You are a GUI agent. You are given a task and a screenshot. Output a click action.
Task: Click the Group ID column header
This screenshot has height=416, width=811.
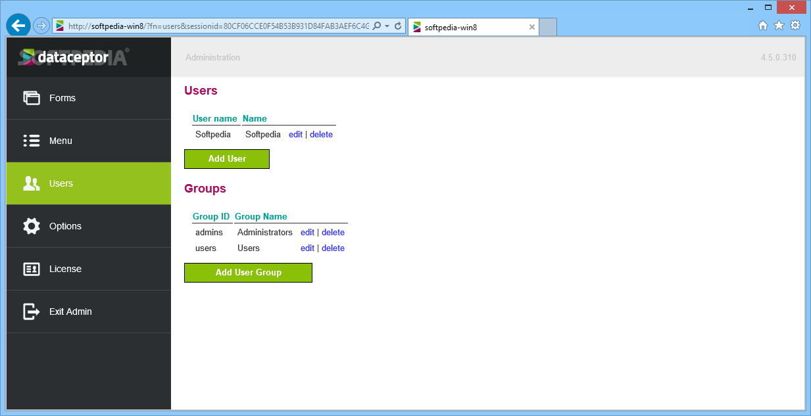coord(211,216)
